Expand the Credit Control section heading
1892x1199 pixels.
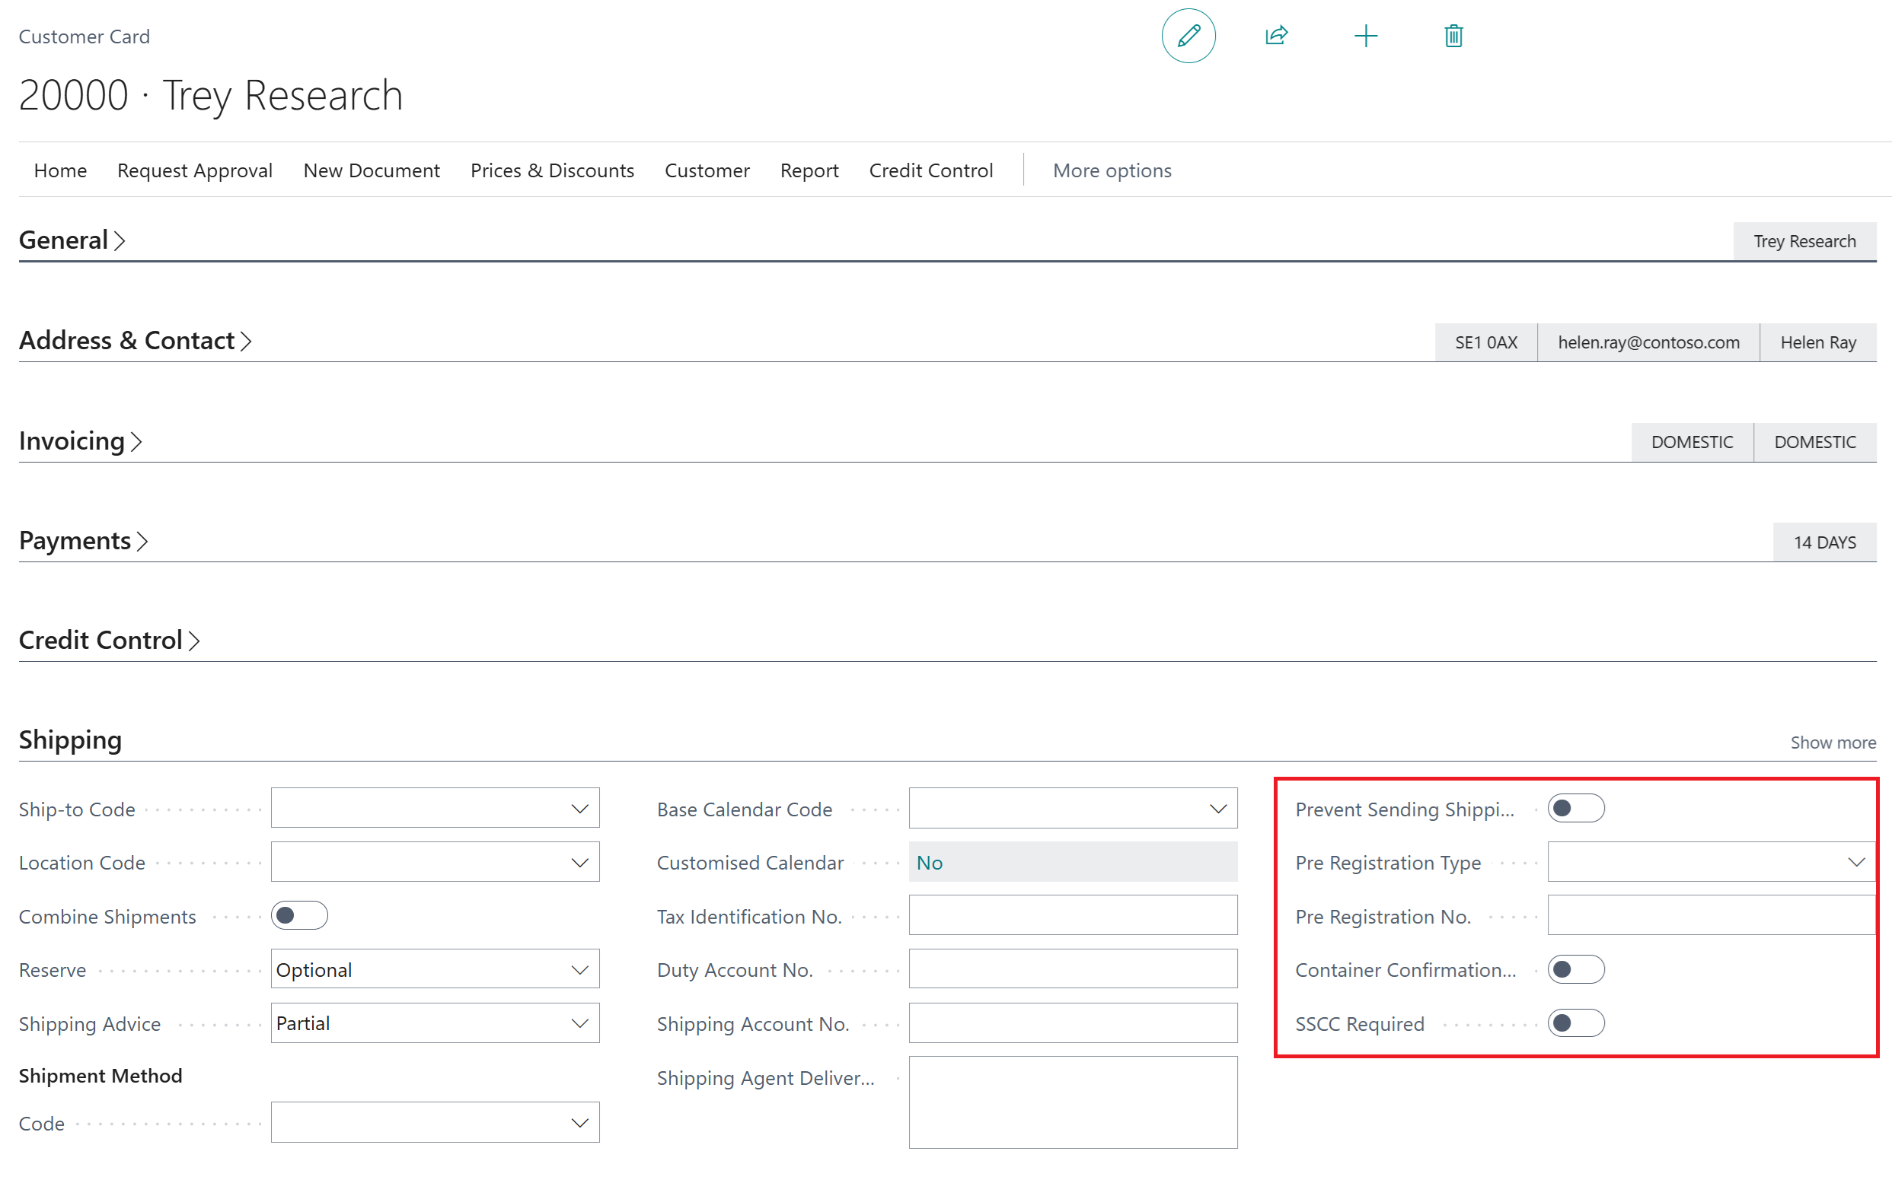coord(109,641)
